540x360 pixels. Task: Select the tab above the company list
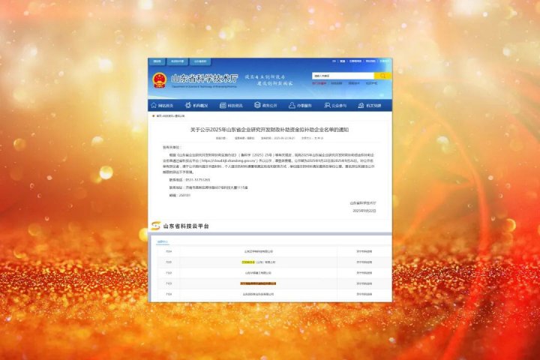[162, 241]
